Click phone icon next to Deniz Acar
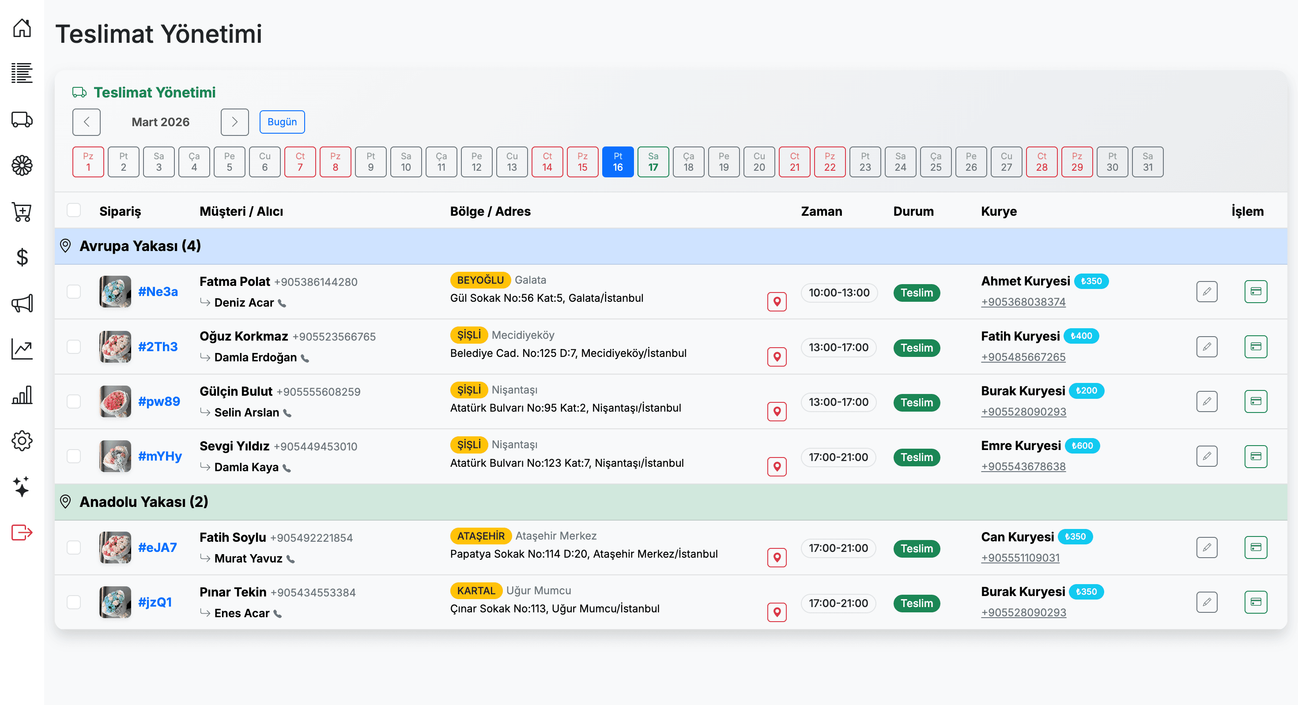This screenshot has height=705, width=1298. (282, 303)
